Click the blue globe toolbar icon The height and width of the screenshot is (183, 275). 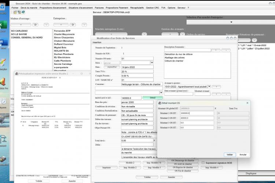[x=23, y=12]
